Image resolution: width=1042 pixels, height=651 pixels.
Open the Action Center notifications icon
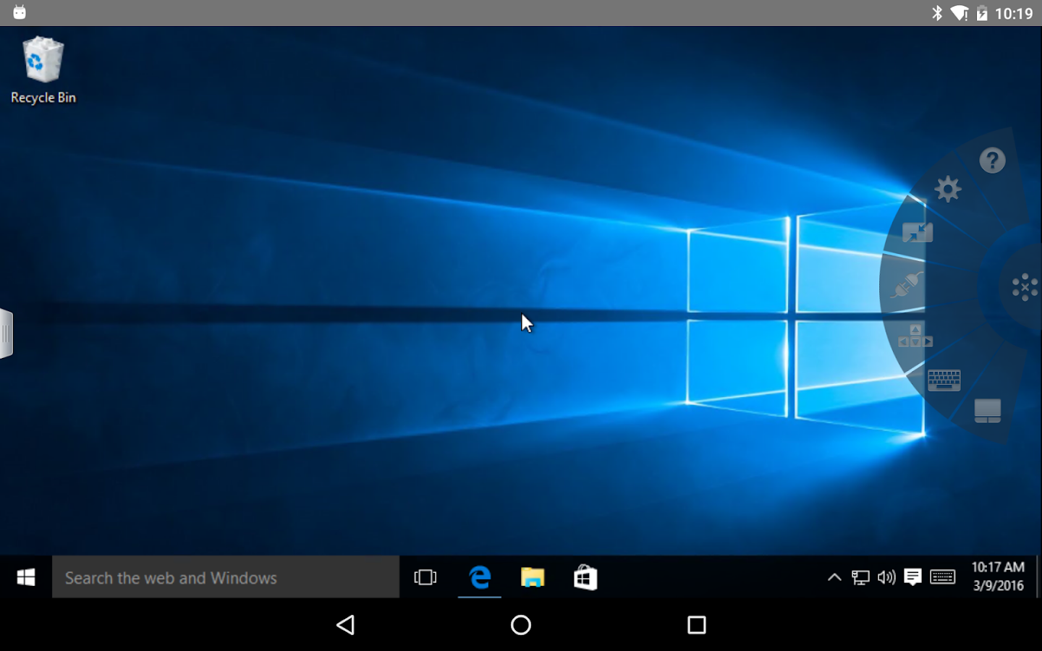(x=912, y=577)
